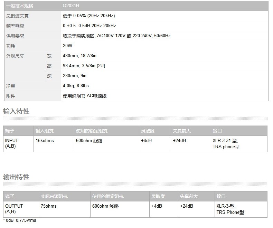Image resolution: width=273 pixels, height=228 pixels.
Task: Select the '外观尺寸' dimensions label
Action: pyautogui.click(x=25, y=66)
